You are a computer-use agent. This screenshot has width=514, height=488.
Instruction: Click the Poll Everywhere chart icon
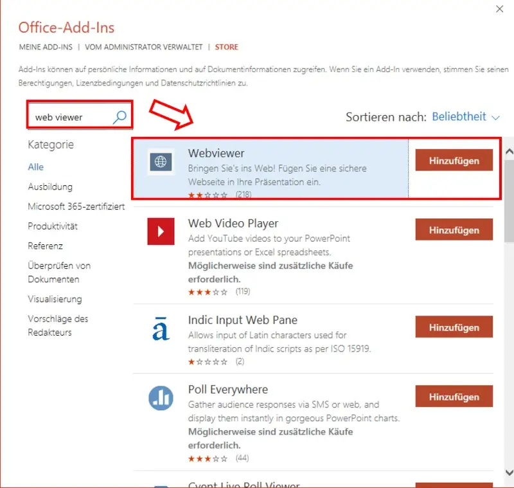[161, 398]
